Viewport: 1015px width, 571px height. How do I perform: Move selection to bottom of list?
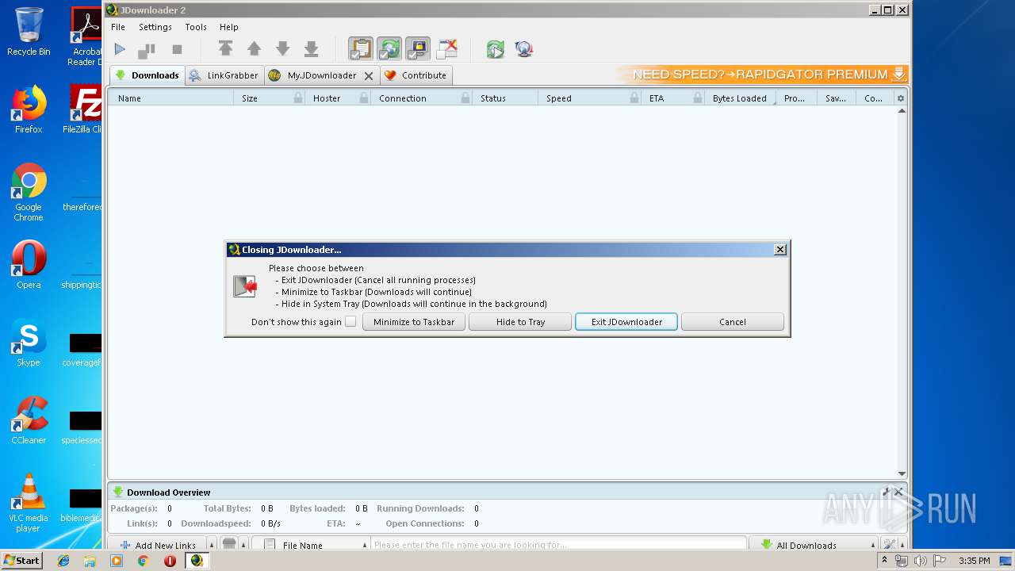coord(311,49)
